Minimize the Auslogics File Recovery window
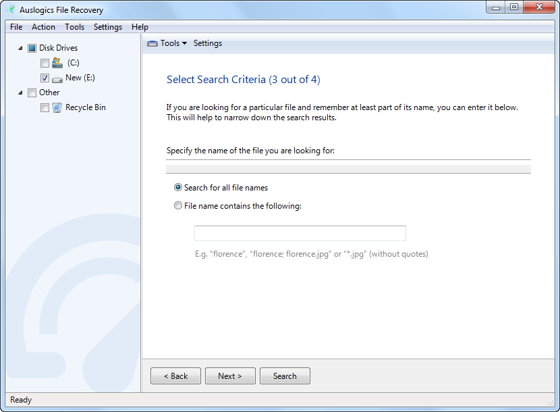This screenshot has height=412, width=560. pos(496,7)
